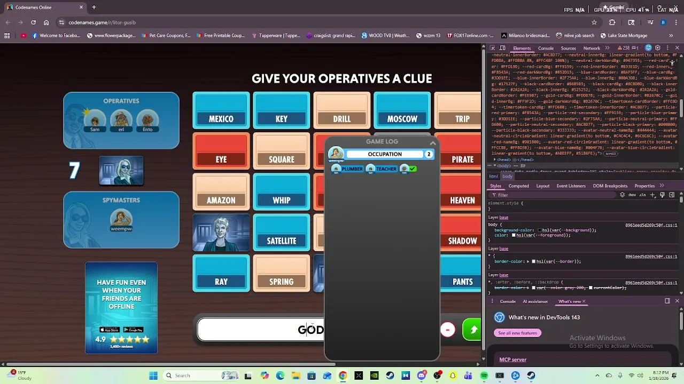Collapse the body element node
The width and height of the screenshot is (684, 384).
[494, 166]
